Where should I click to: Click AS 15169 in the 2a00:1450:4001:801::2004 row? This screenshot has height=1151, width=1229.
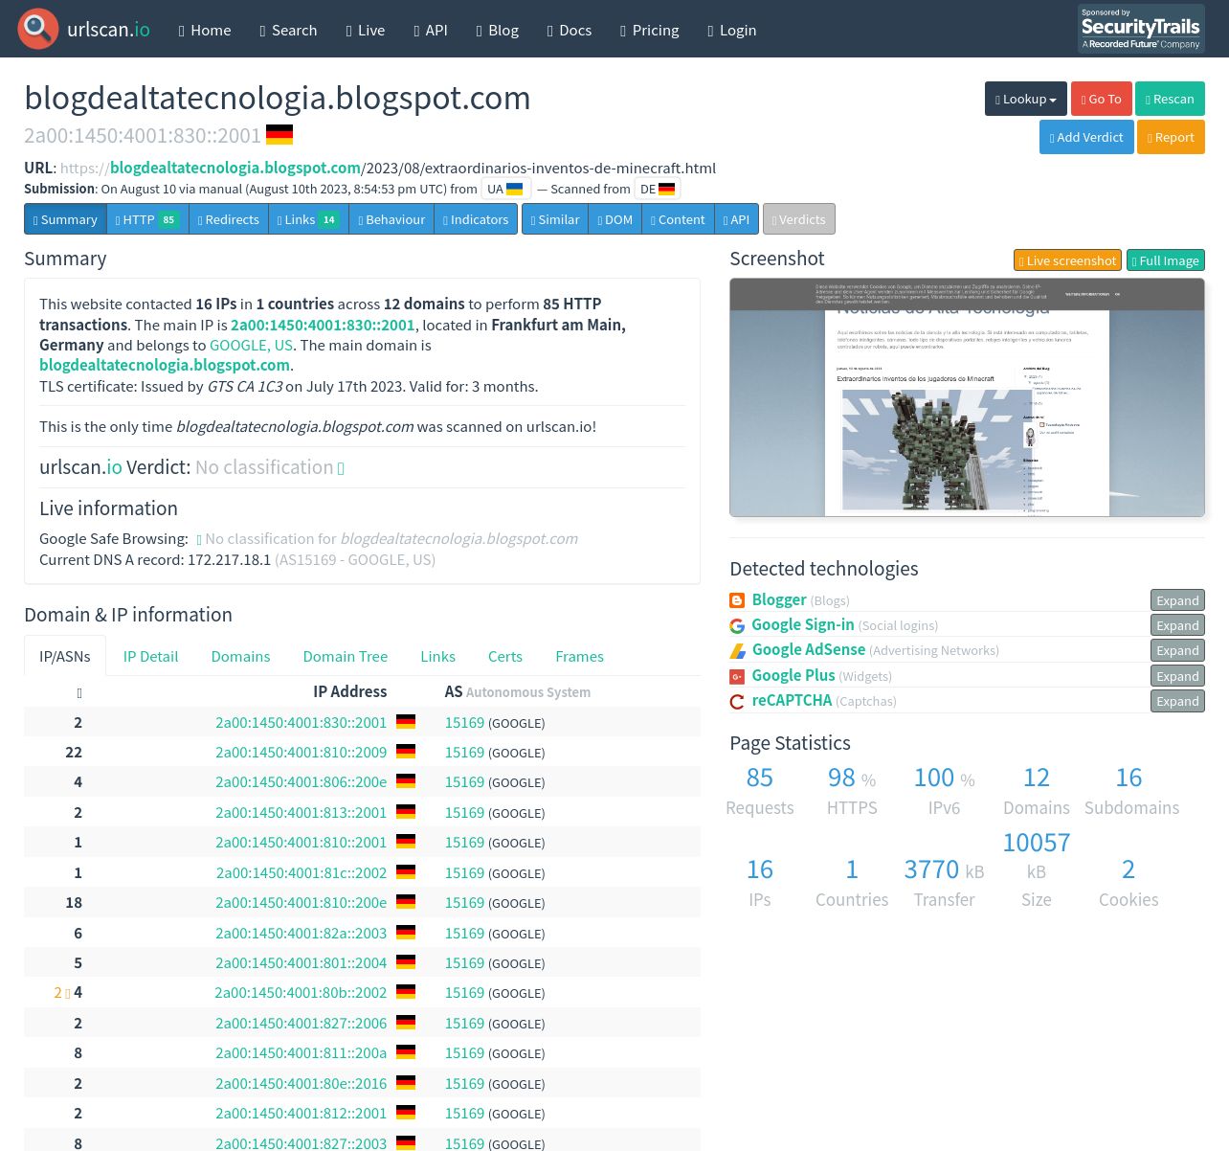[464, 963]
